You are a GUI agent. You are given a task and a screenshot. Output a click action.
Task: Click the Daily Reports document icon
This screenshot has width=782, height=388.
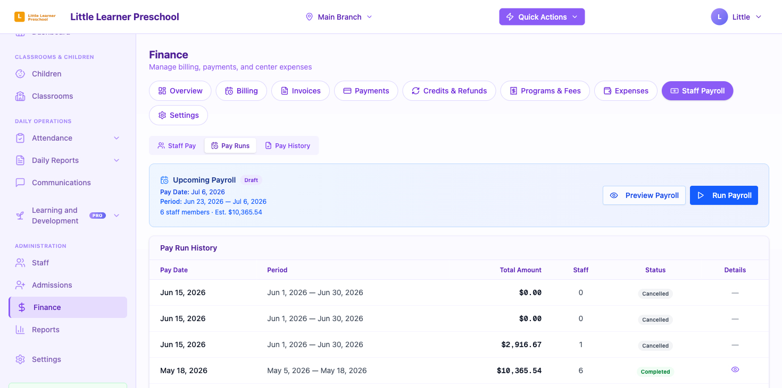pyautogui.click(x=20, y=160)
